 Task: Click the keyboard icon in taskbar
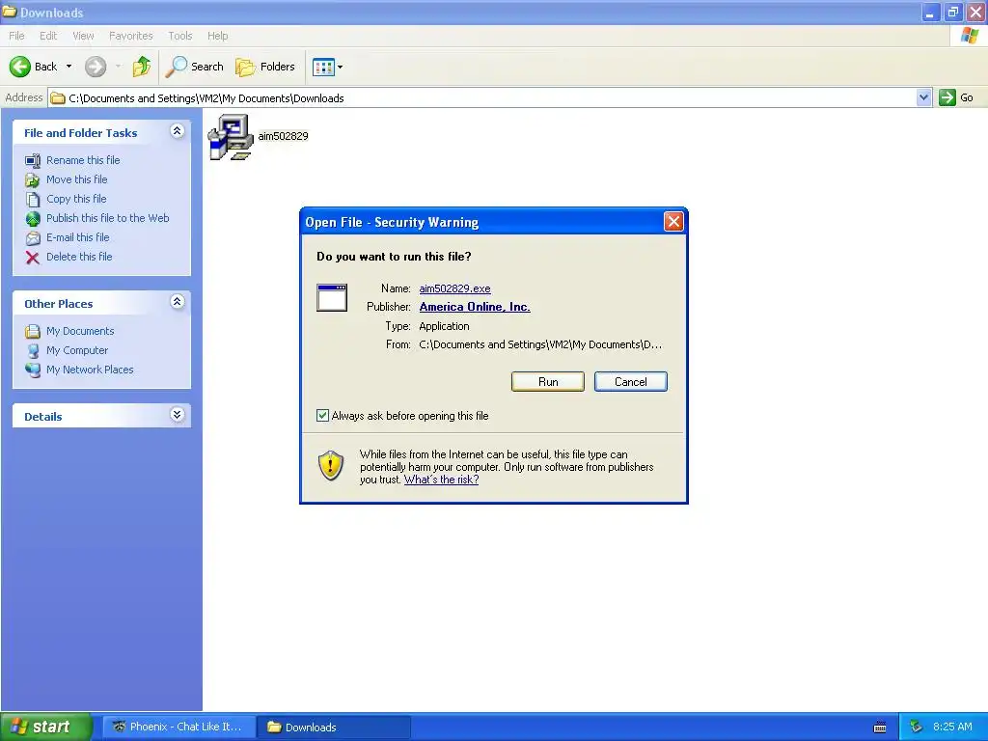[880, 727]
